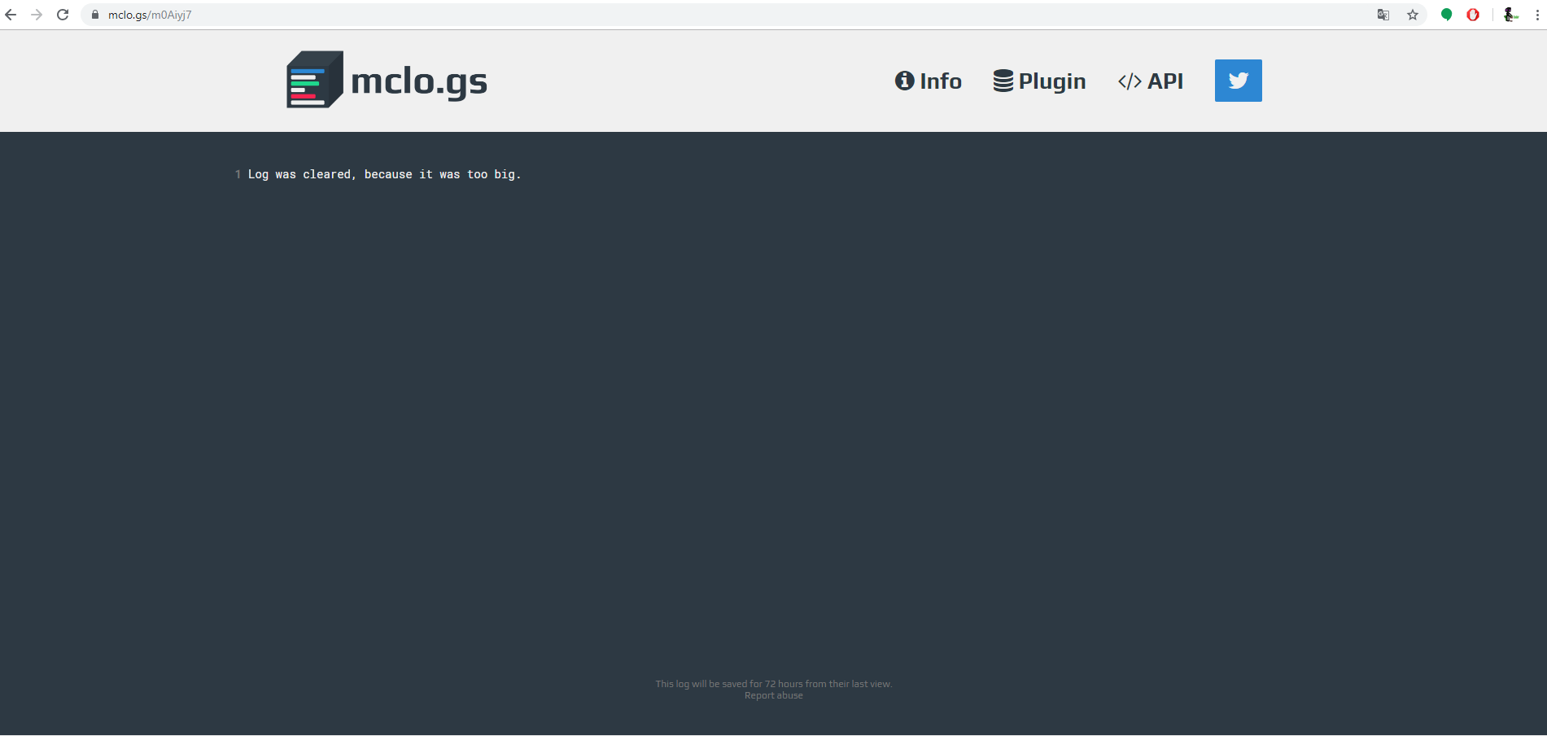This screenshot has height=736, width=1547.
Task: View site security lock icon
Action: (x=95, y=15)
